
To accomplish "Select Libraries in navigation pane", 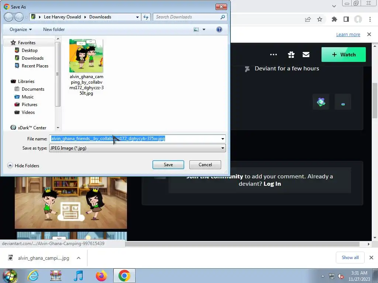I will (x=26, y=81).
